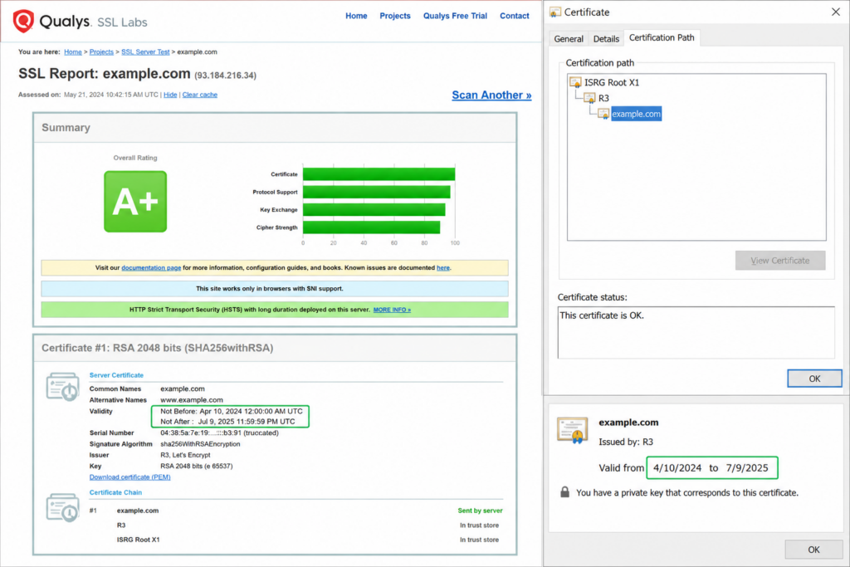Click the large certificate icon beside example.com
The image size is (850, 567).
point(573,430)
